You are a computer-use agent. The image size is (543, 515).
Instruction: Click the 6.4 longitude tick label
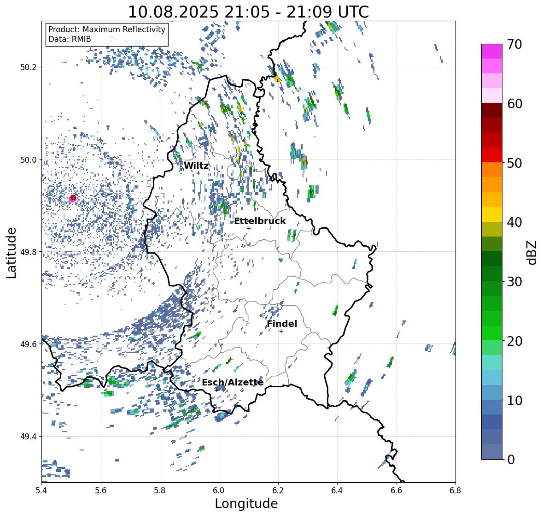[337, 490]
